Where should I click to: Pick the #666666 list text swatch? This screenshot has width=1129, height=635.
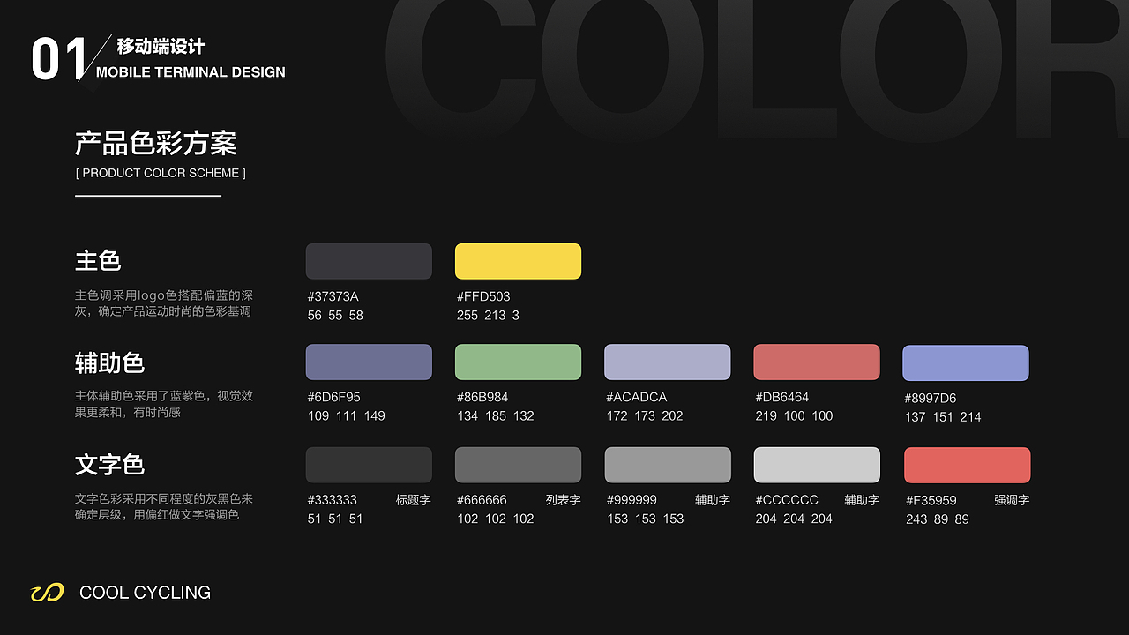coord(518,465)
